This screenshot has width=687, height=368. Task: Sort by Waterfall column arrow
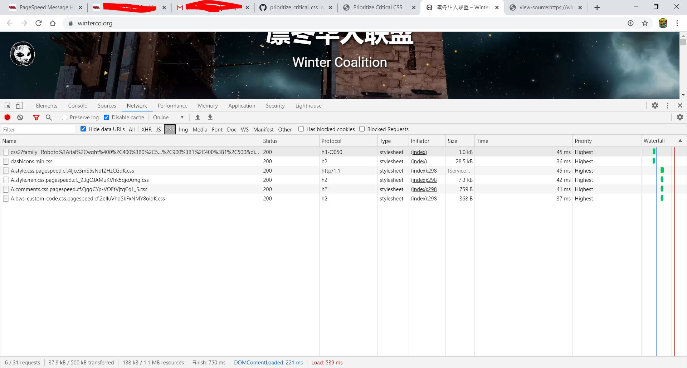(680, 141)
